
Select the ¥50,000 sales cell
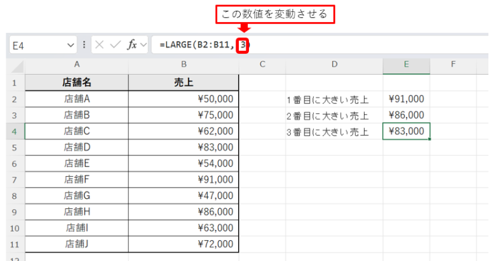click(x=184, y=99)
